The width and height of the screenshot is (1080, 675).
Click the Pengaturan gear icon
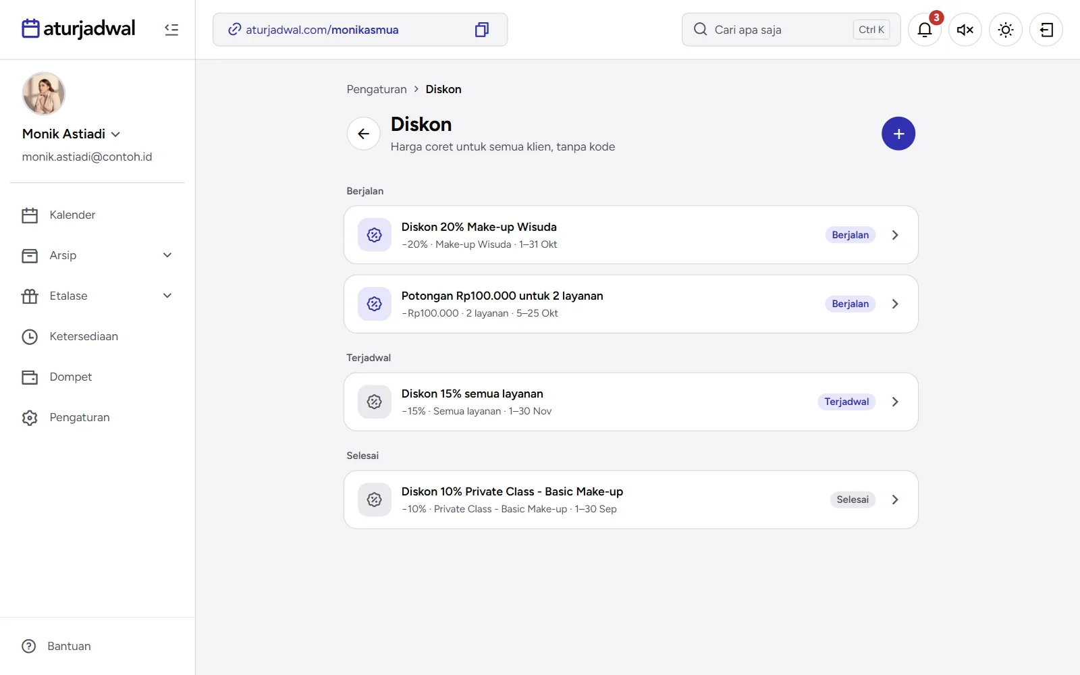coord(30,418)
